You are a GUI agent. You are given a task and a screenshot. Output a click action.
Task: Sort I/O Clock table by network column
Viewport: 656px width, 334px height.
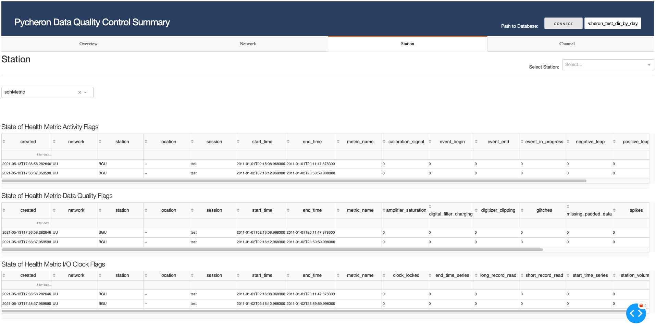click(54, 275)
